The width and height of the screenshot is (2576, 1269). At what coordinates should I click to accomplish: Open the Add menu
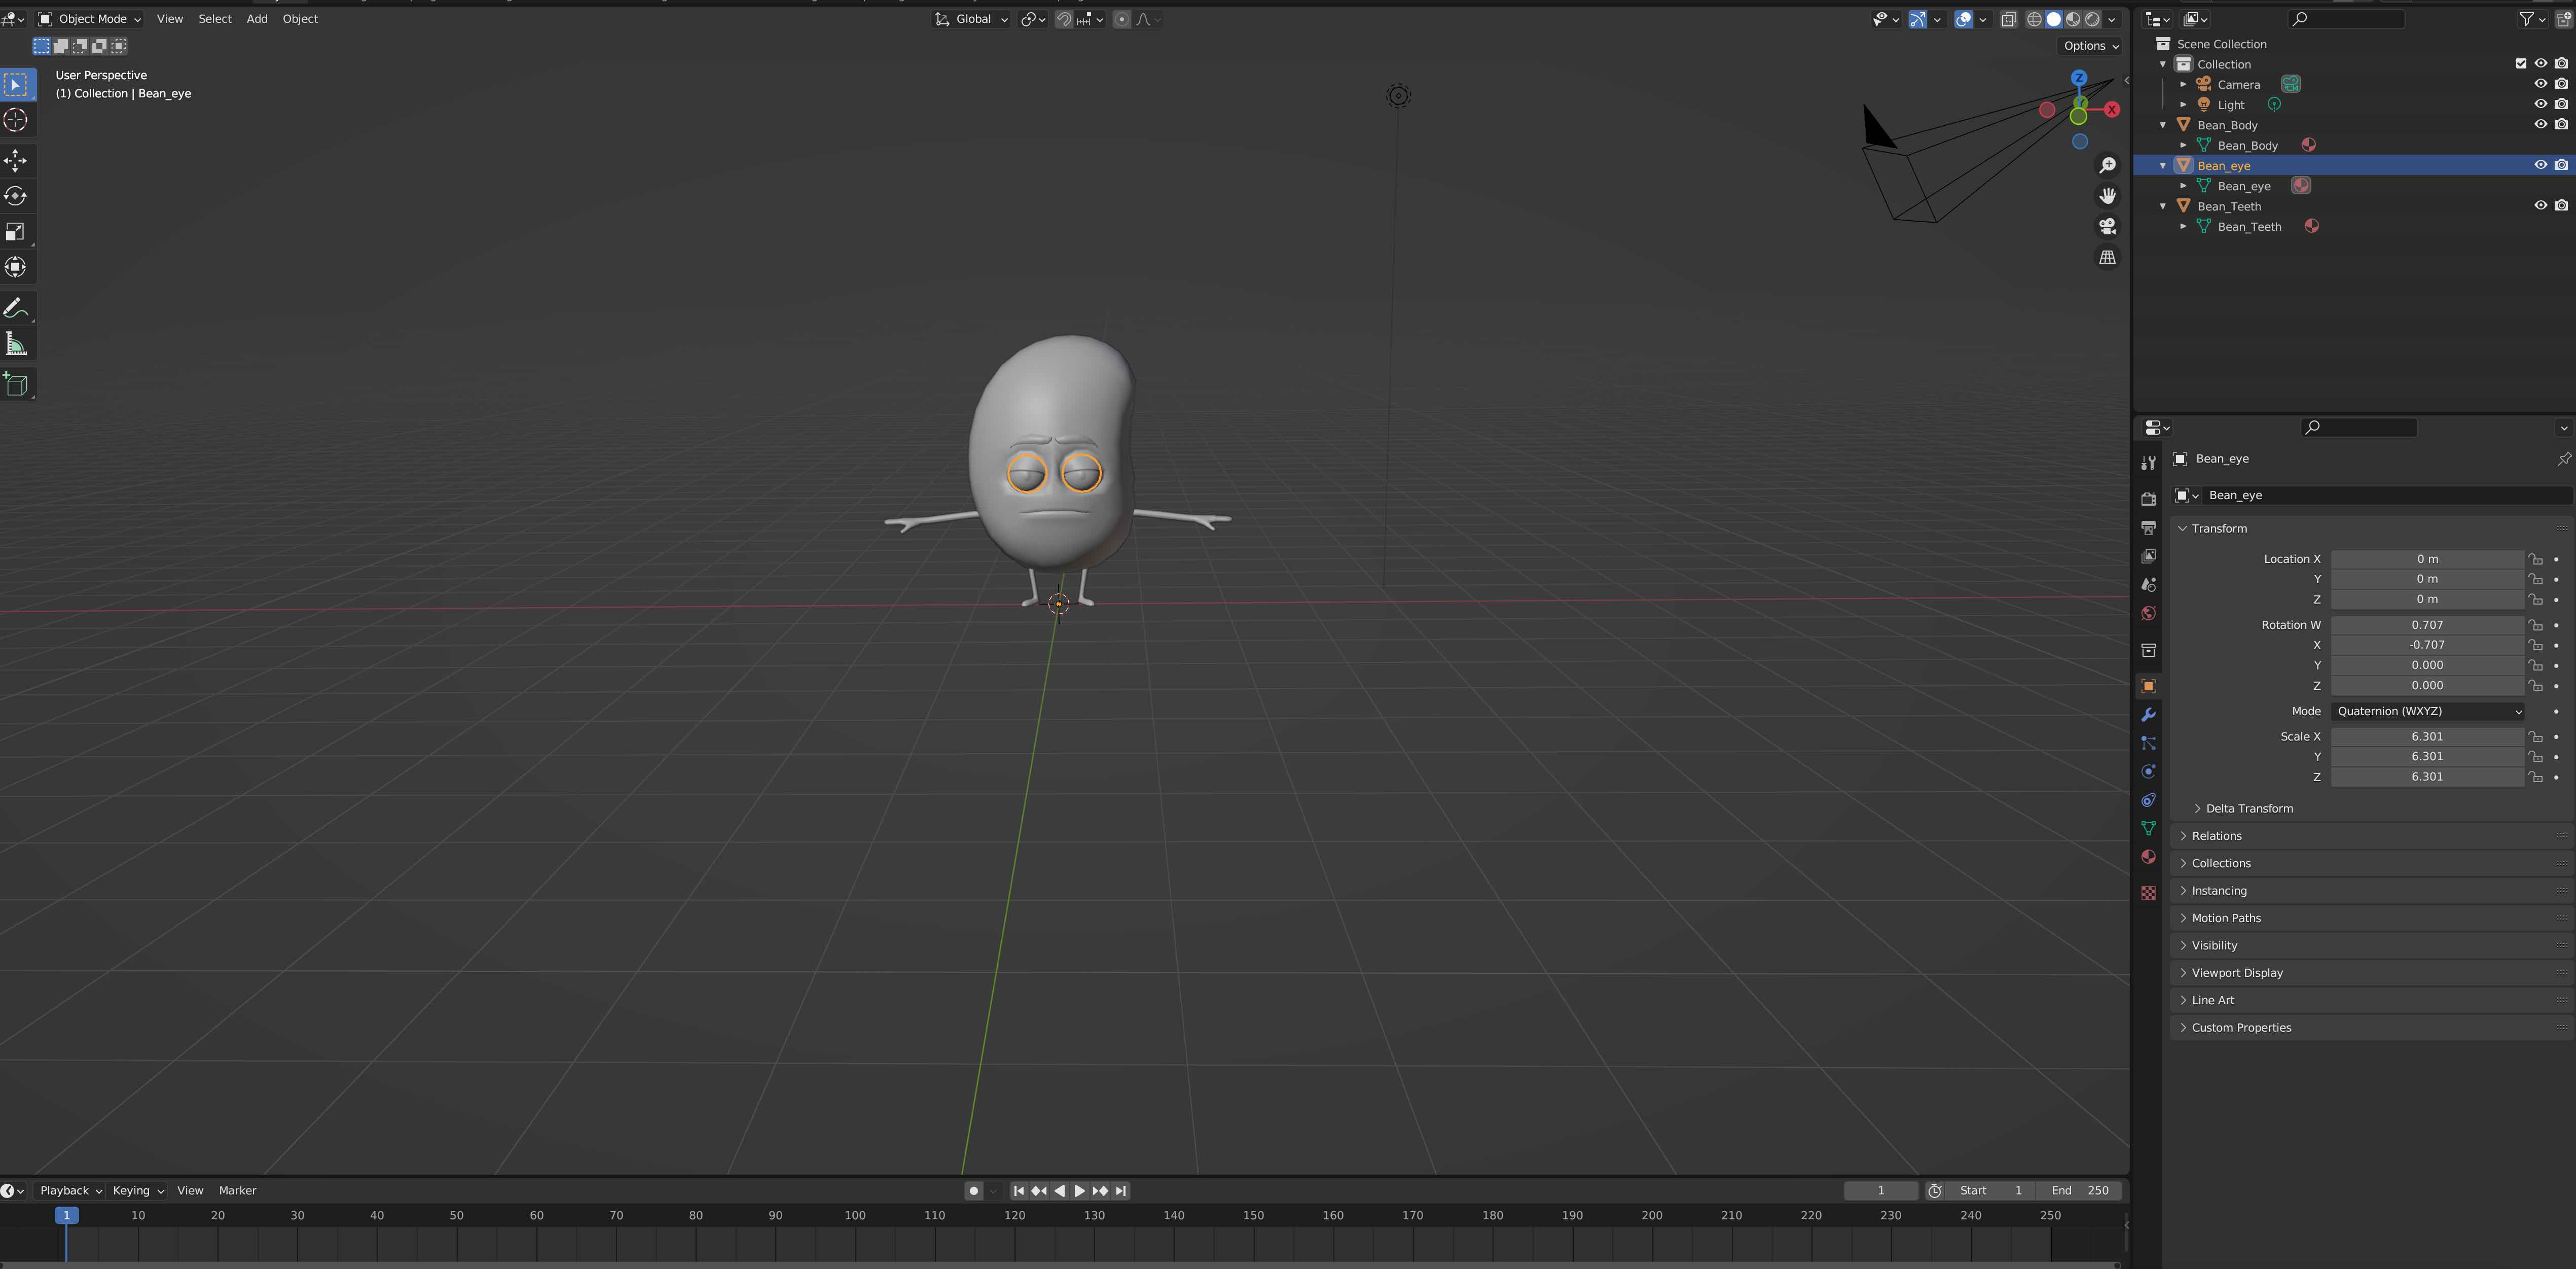click(x=257, y=19)
